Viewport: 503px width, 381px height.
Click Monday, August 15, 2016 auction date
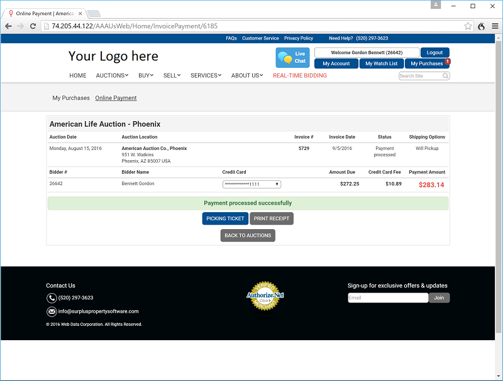point(75,148)
